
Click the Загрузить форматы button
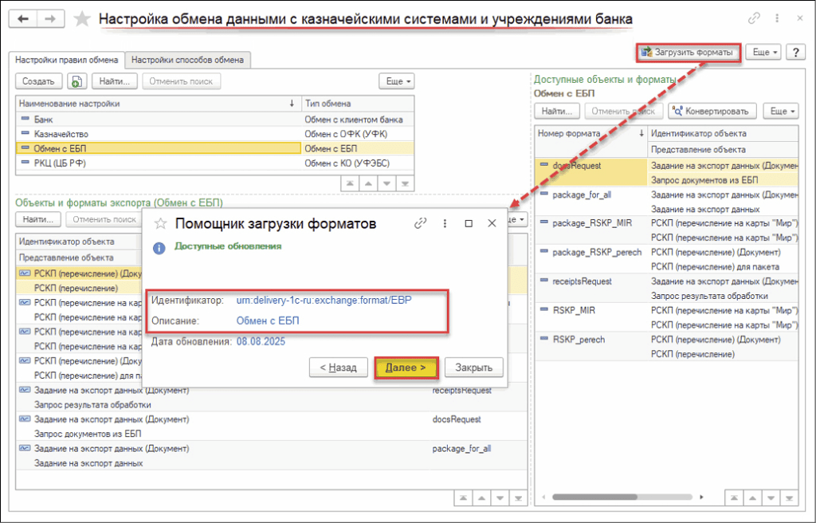(688, 53)
